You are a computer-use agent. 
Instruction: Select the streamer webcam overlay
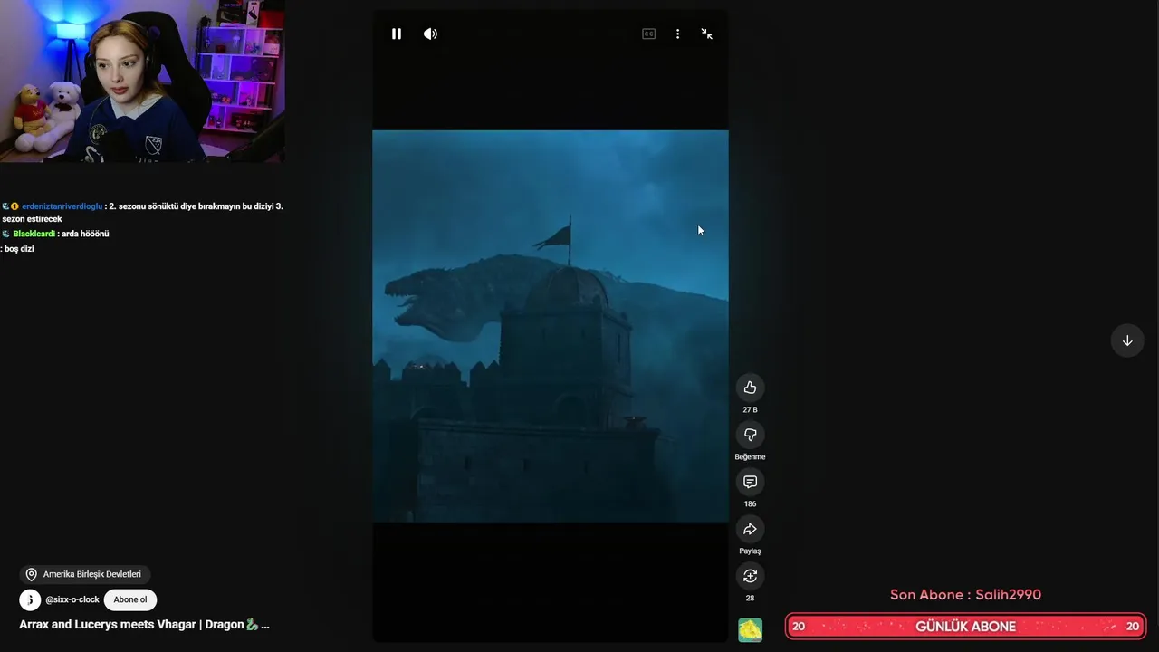142,81
